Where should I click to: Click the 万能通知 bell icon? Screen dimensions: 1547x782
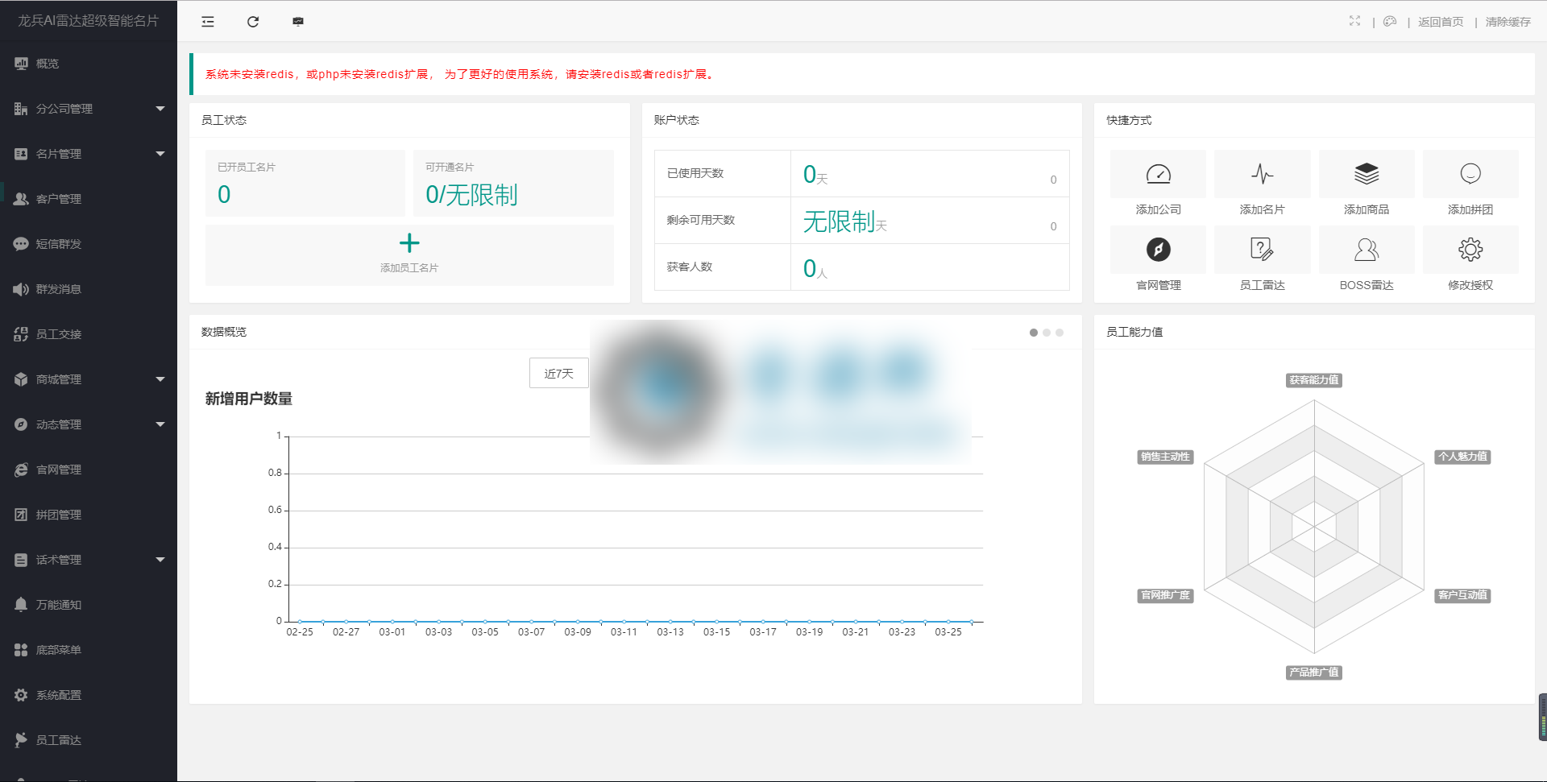click(x=21, y=605)
